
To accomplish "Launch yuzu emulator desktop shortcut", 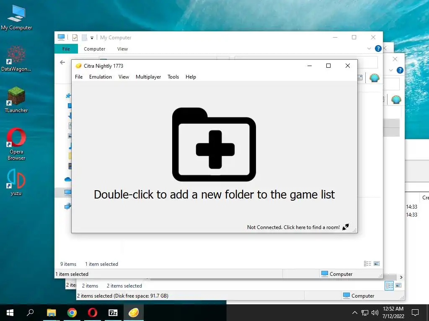I will point(16,182).
